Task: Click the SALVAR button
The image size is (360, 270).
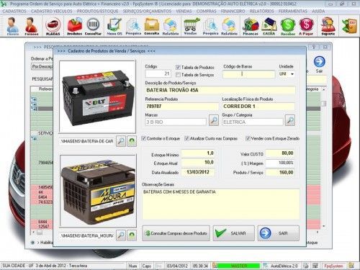Action: [233, 233]
